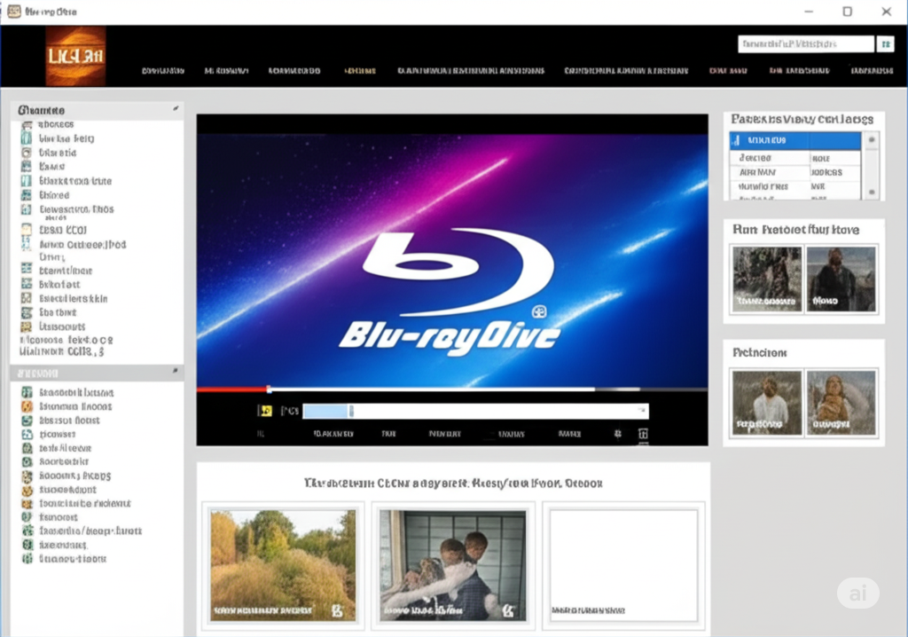908x637 pixels.
Task: Click the last row icon in lower sidebar list
Action: (x=27, y=559)
